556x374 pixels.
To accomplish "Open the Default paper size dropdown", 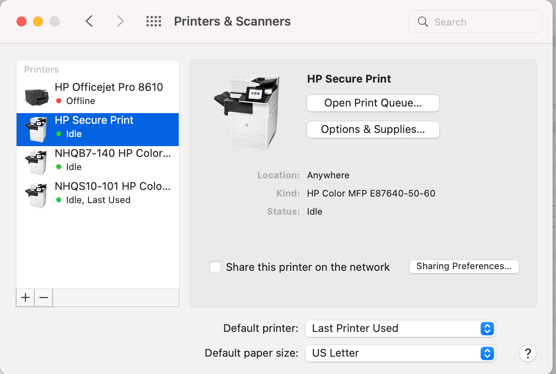I will (x=400, y=353).
